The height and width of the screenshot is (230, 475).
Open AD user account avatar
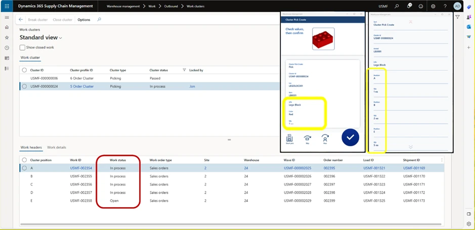[x=457, y=6]
